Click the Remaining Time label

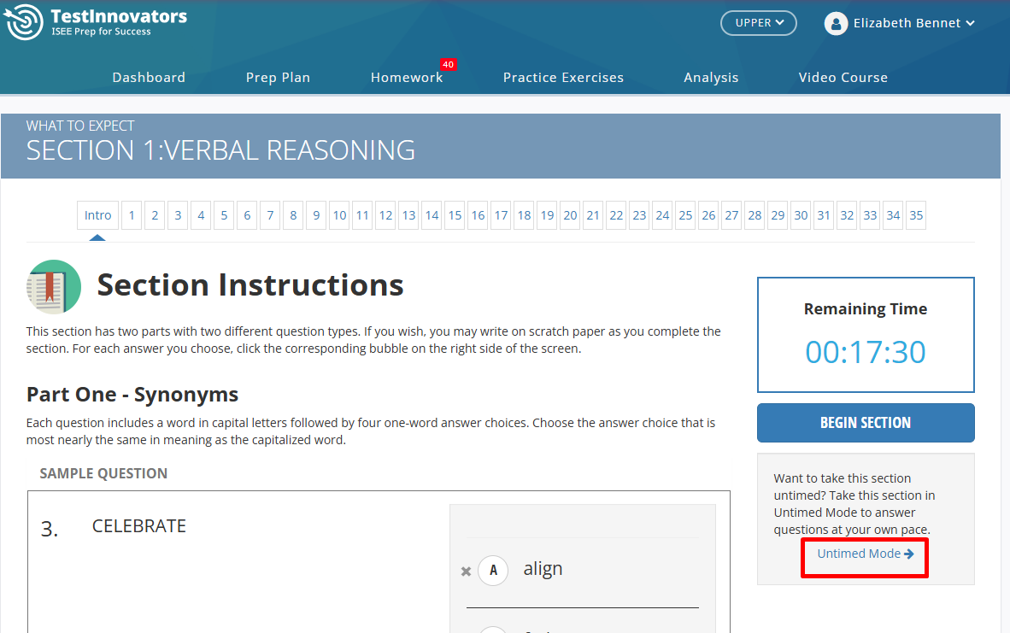865,309
